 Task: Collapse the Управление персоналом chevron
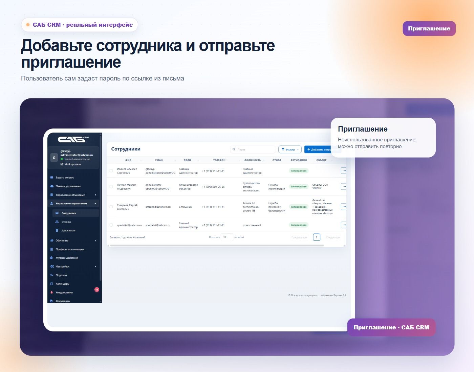[x=95, y=204]
